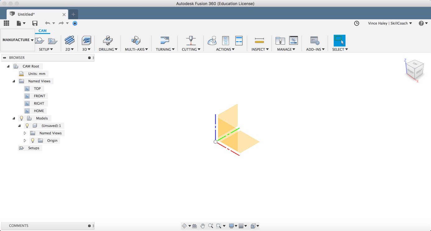This screenshot has width=431, height=231.
Task: Open Vince Haley account menu
Action: 390,23
